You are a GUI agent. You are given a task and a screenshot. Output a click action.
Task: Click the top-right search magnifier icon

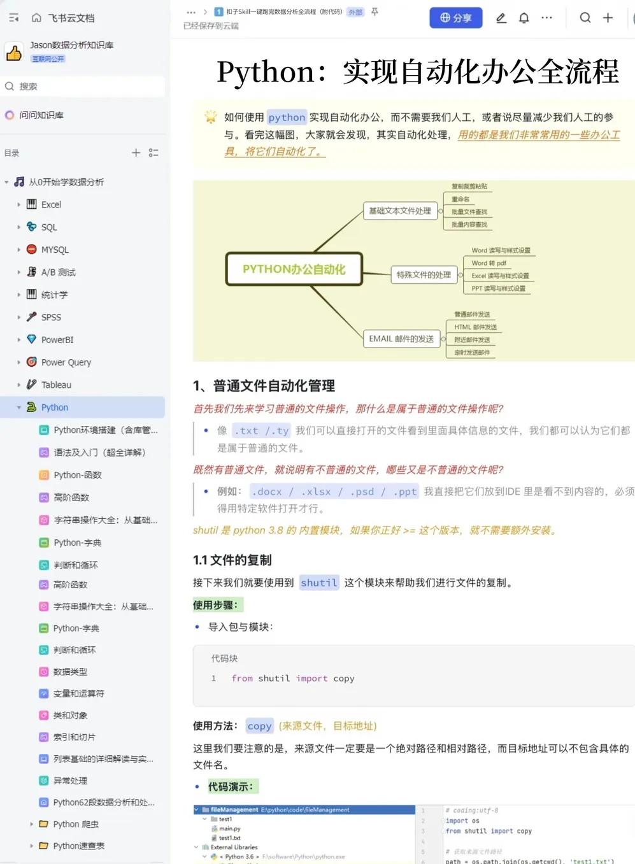(585, 18)
